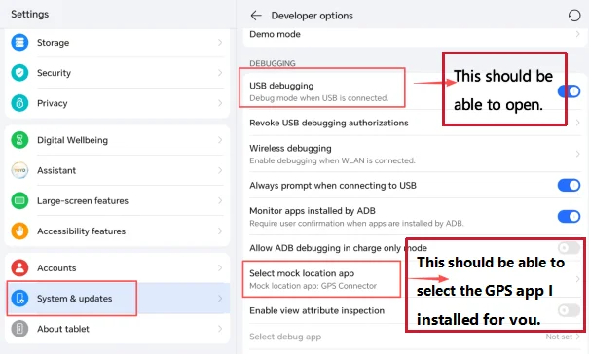The width and height of the screenshot is (589, 355).
Task: Open Digital Wellbeing entry
Action: point(117,140)
